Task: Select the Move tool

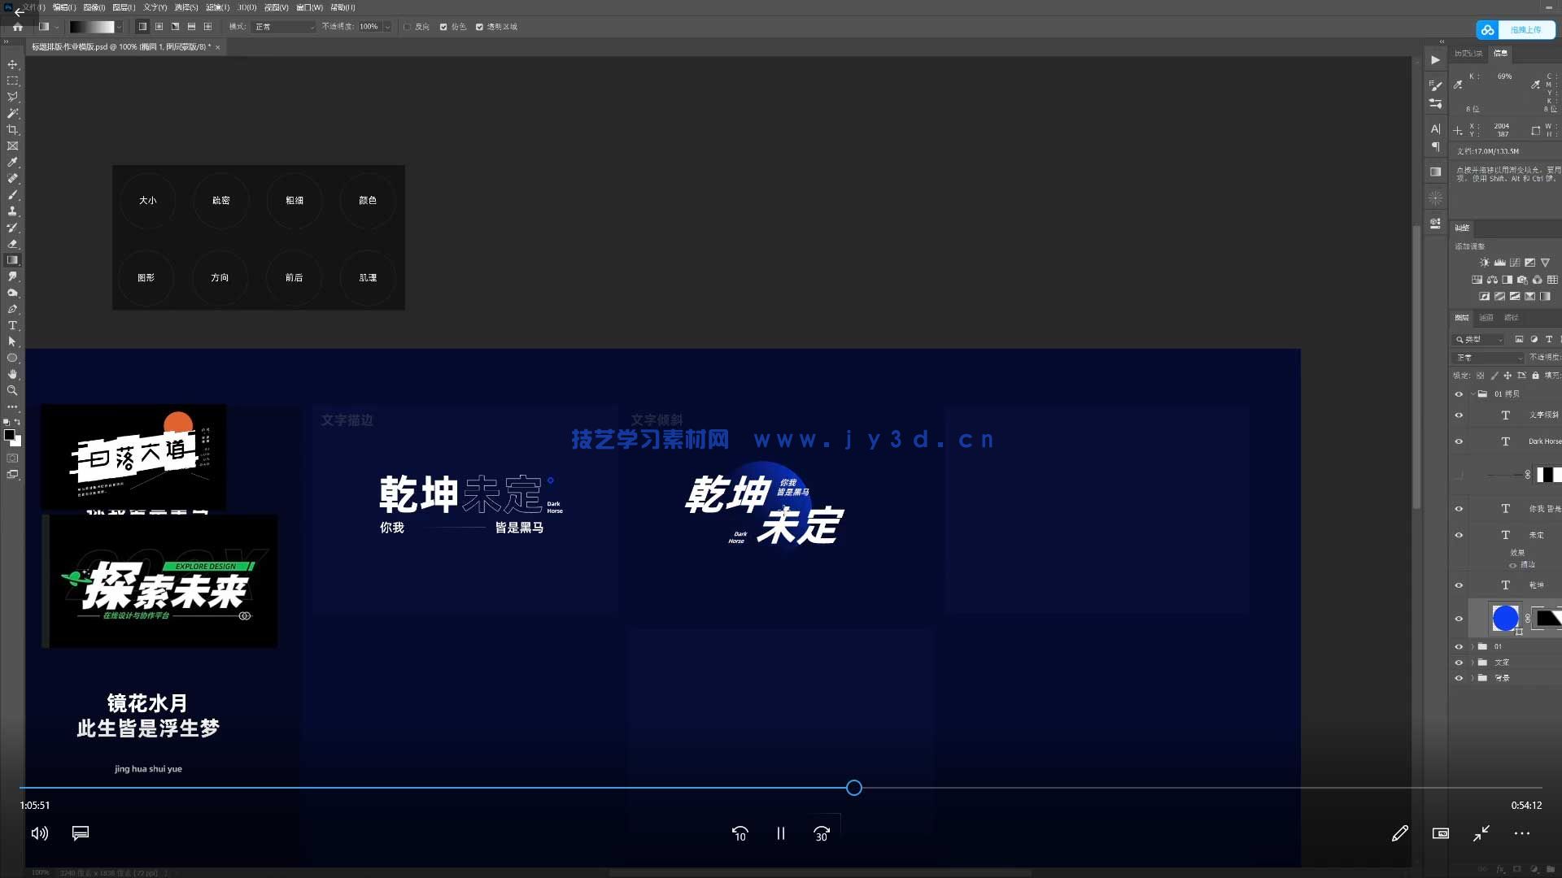Action: [x=12, y=63]
